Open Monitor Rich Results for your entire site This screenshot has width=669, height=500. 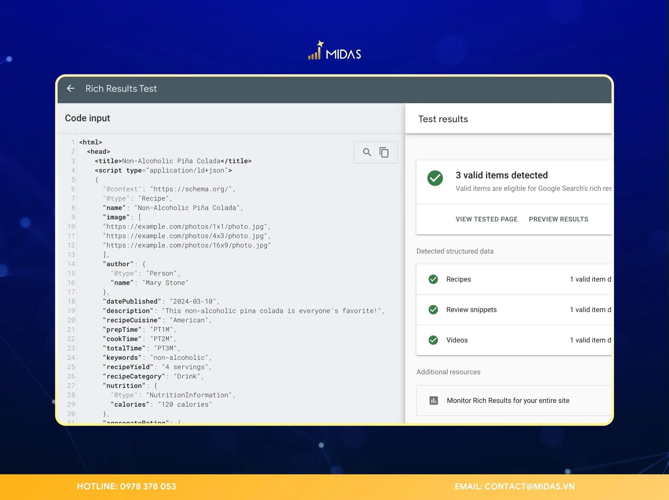[x=514, y=401]
